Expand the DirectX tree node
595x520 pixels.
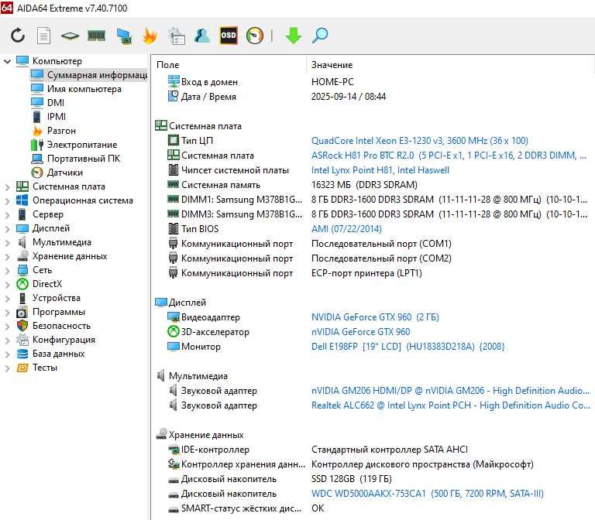pyautogui.click(x=7, y=284)
